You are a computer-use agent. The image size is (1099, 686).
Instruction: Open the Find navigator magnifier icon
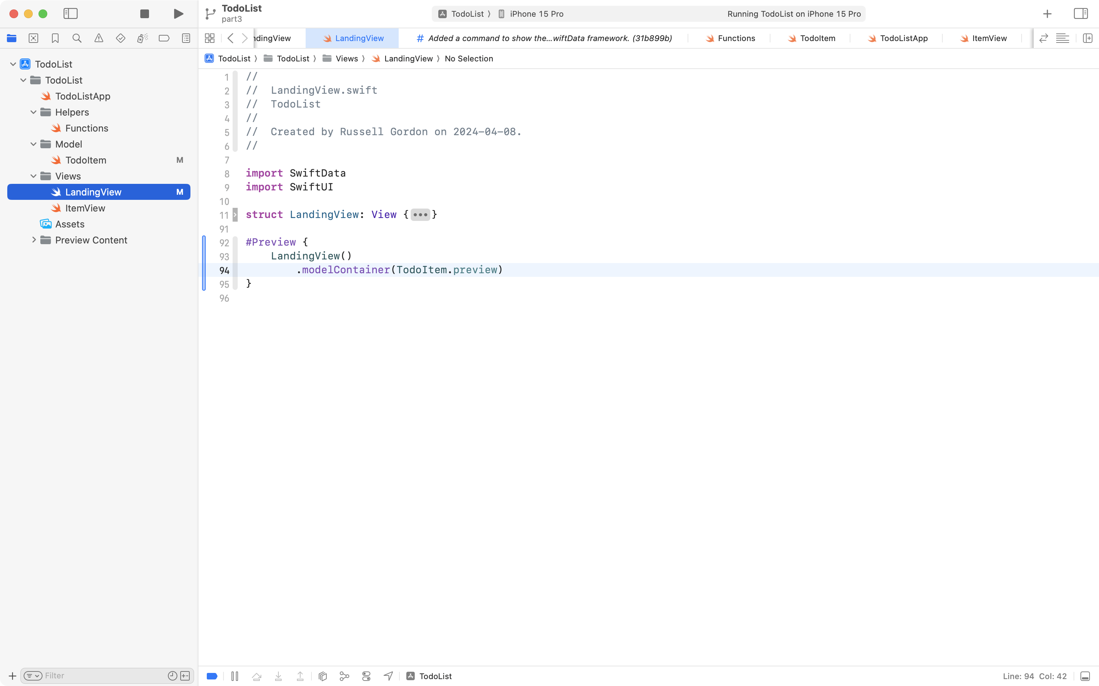77,39
